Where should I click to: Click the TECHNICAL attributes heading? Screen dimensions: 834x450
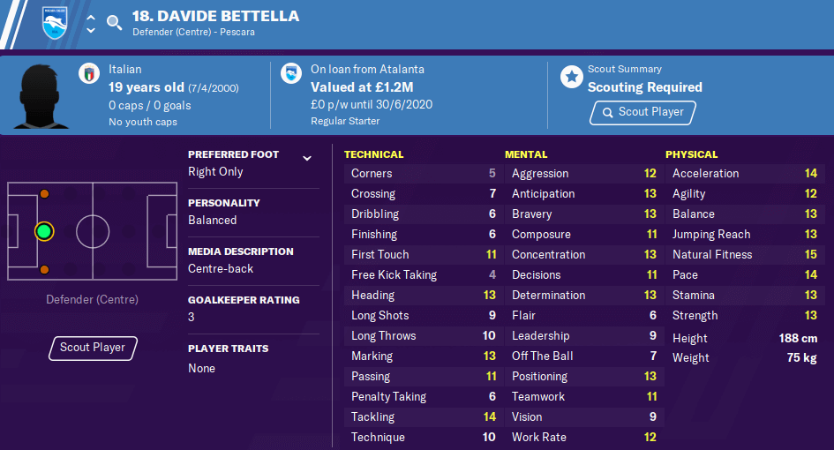point(373,154)
